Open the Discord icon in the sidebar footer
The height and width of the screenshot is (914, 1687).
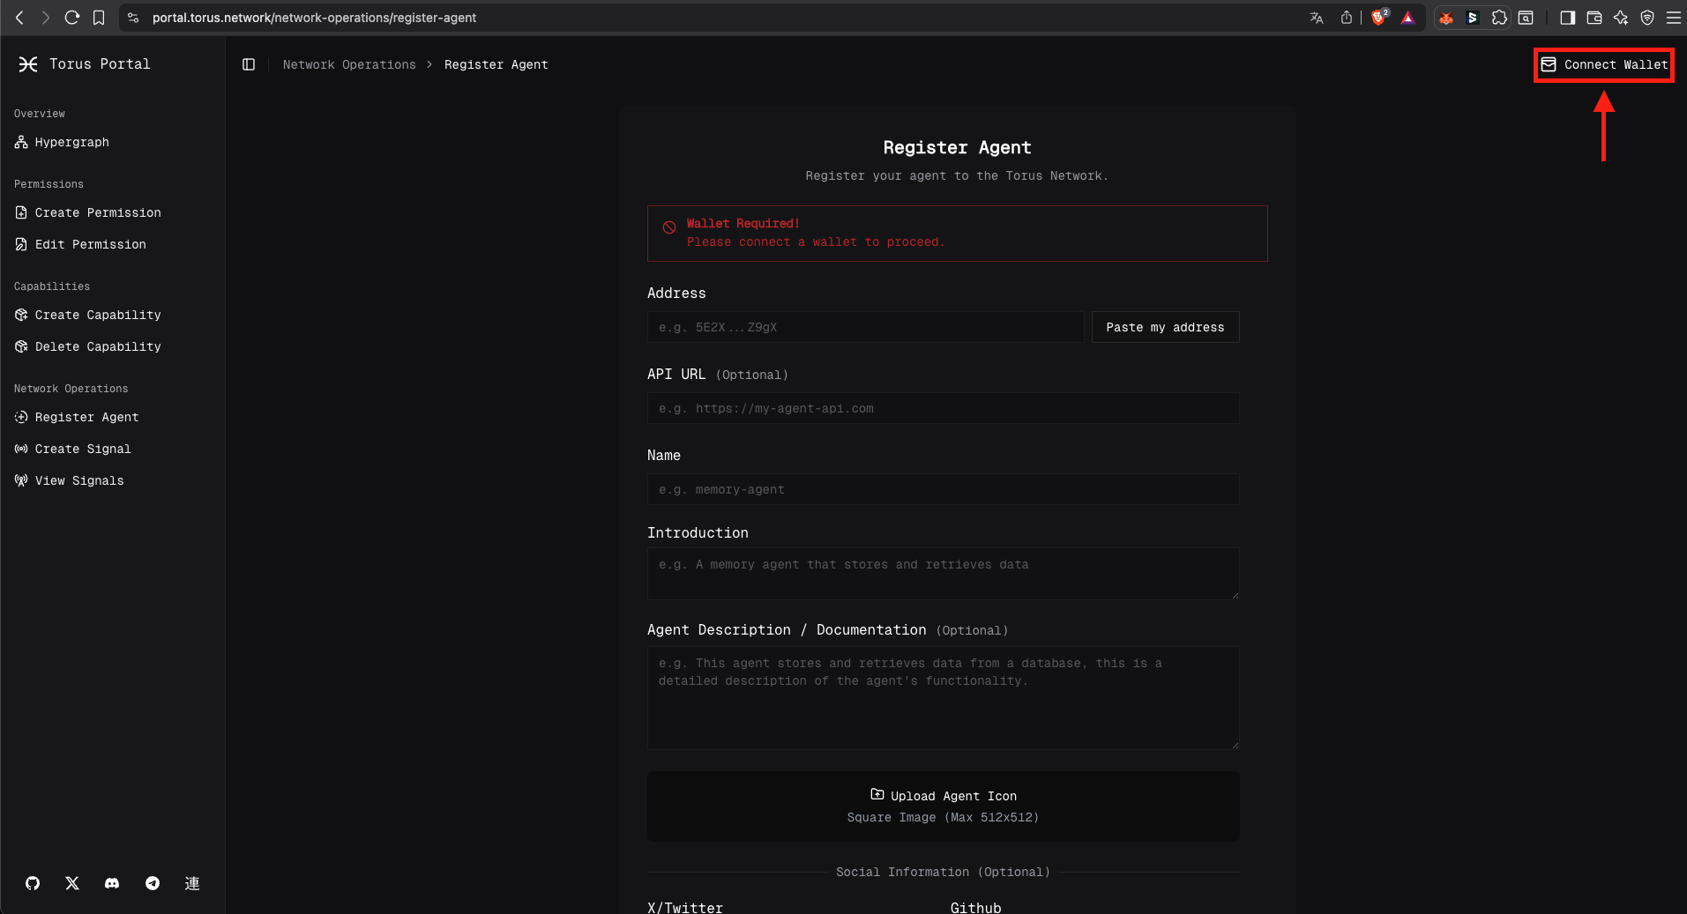click(111, 883)
